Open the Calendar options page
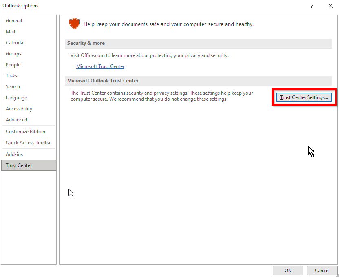The image size is (340, 278). pyautogui.click(x=15, y=43)
